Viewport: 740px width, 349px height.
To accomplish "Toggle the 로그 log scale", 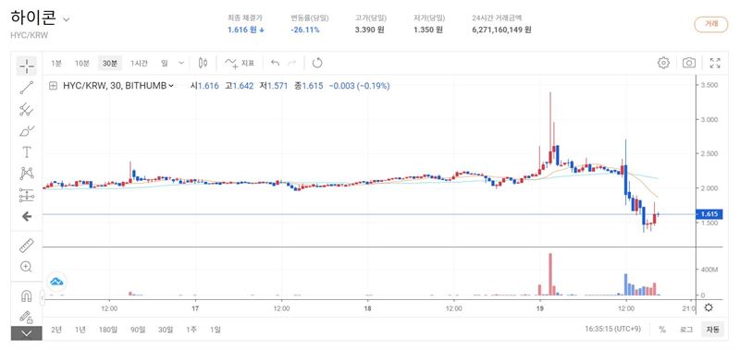I will point(686,330).
